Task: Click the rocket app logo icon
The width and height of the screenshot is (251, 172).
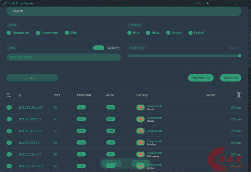Action: pyautogui.click(x=5, y=3)
